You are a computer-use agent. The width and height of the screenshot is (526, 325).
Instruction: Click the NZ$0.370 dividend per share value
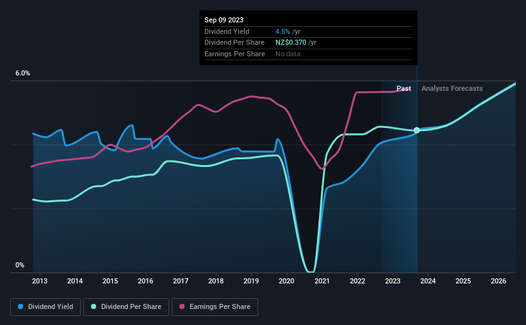(291, 43)
